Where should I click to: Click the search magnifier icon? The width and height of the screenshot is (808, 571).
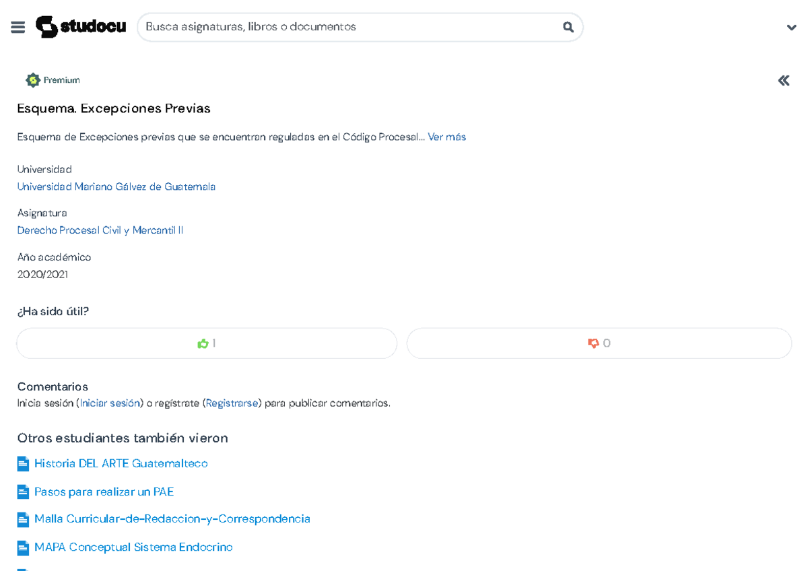[568, 27]
